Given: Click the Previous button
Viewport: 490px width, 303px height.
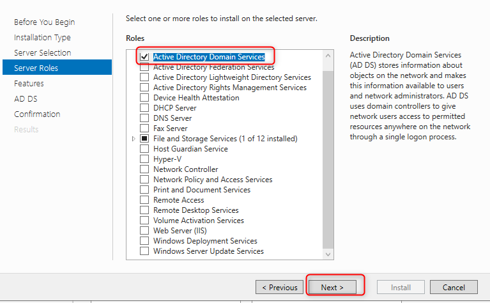Looking at the screenshot, I should pyautogui.click(x=279, y=288).
